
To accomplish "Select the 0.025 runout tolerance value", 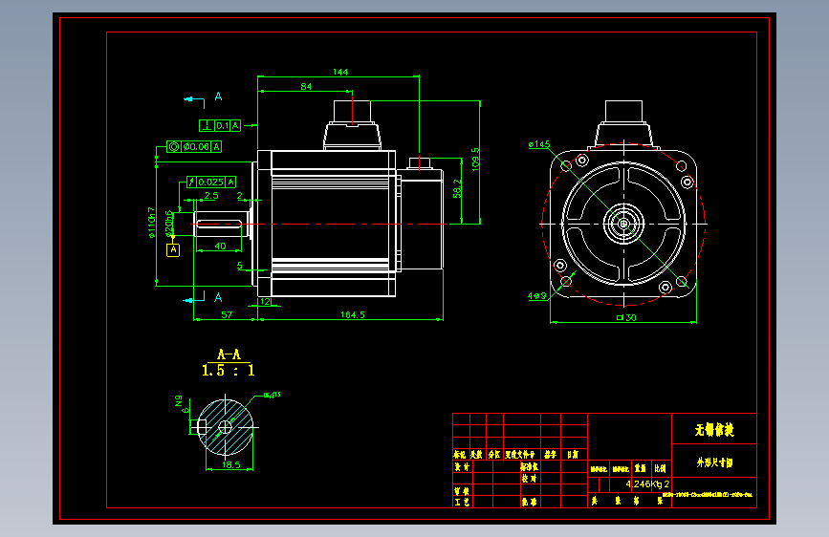I will tap(211, 183).
